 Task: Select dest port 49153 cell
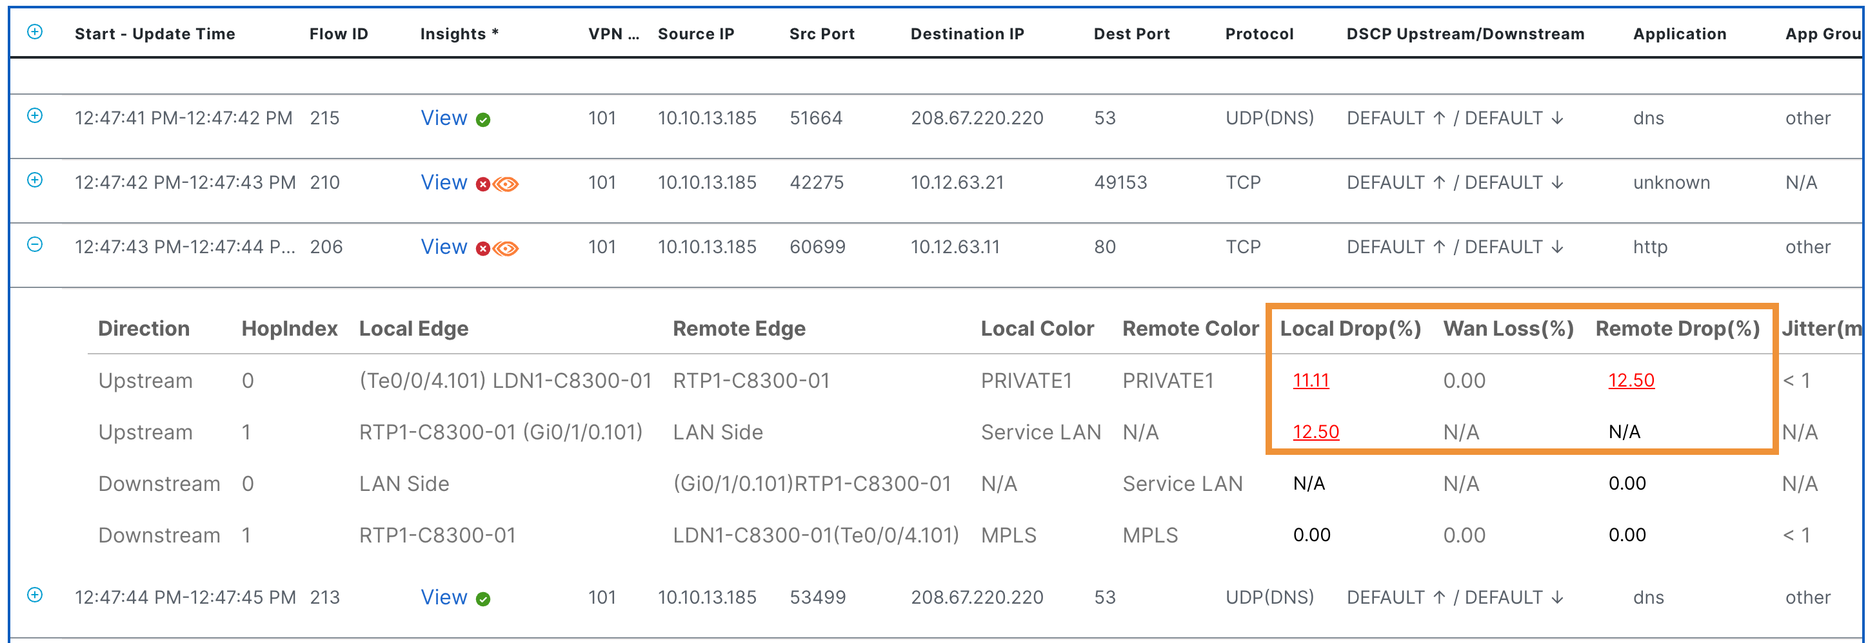1120,182
